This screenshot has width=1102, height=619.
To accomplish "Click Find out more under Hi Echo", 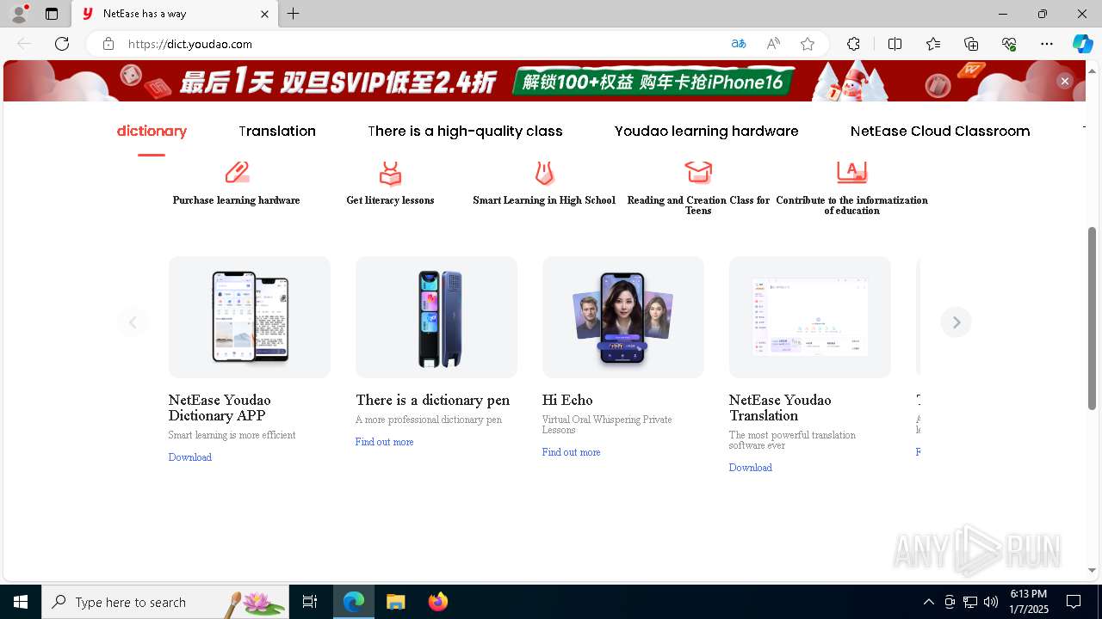I will [571, 452].
